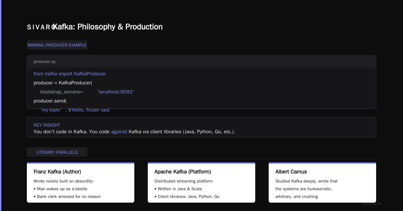
Task: Select the 'localhost:9092' string
Action: coord(116,92)
